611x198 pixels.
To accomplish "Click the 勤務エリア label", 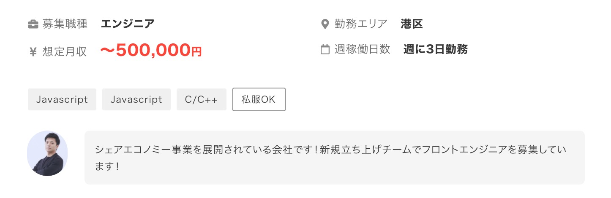I will click(361, 24).
